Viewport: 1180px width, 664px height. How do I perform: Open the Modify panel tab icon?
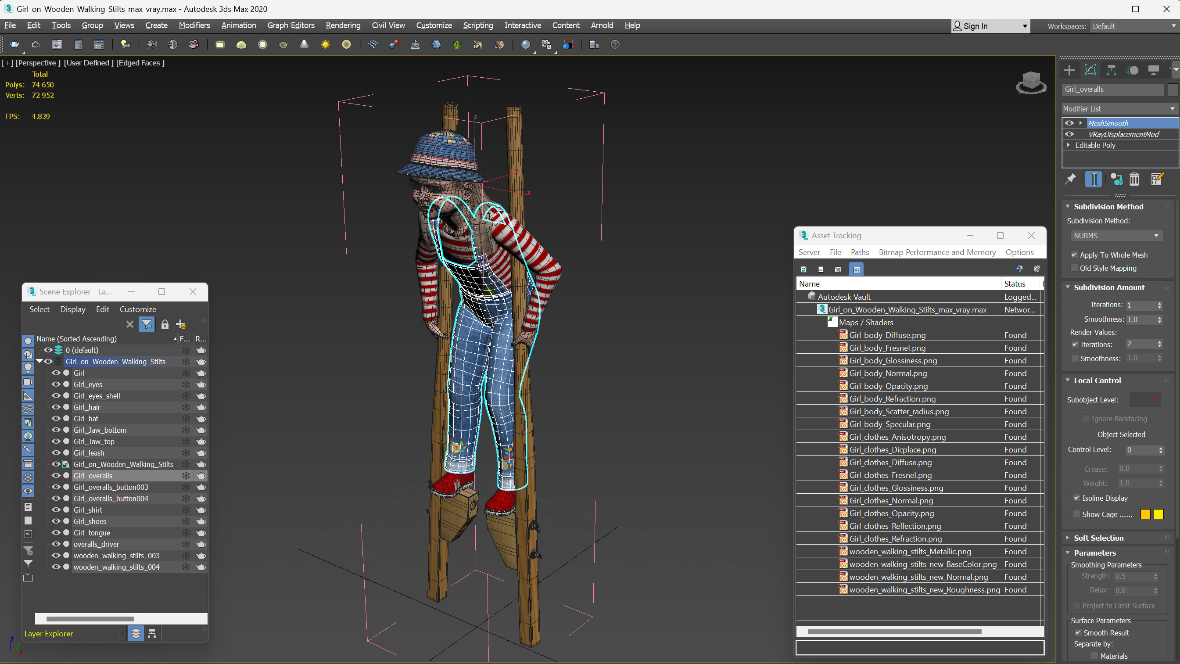click(1090, 70)
